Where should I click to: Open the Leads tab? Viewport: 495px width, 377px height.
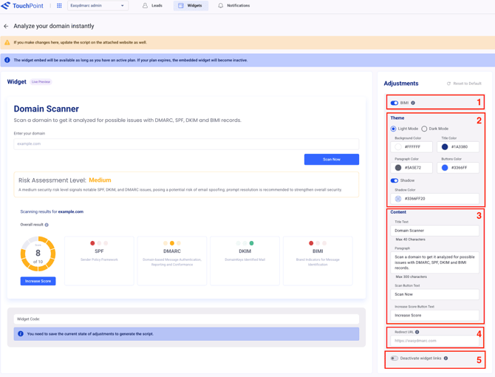click(x=152, y=6)
